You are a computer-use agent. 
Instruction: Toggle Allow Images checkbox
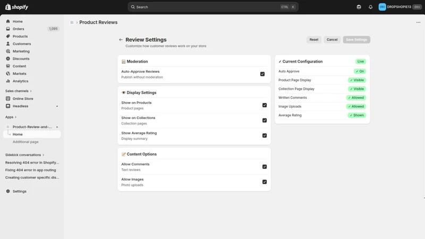pyautogui.click(x=264, y=182)
